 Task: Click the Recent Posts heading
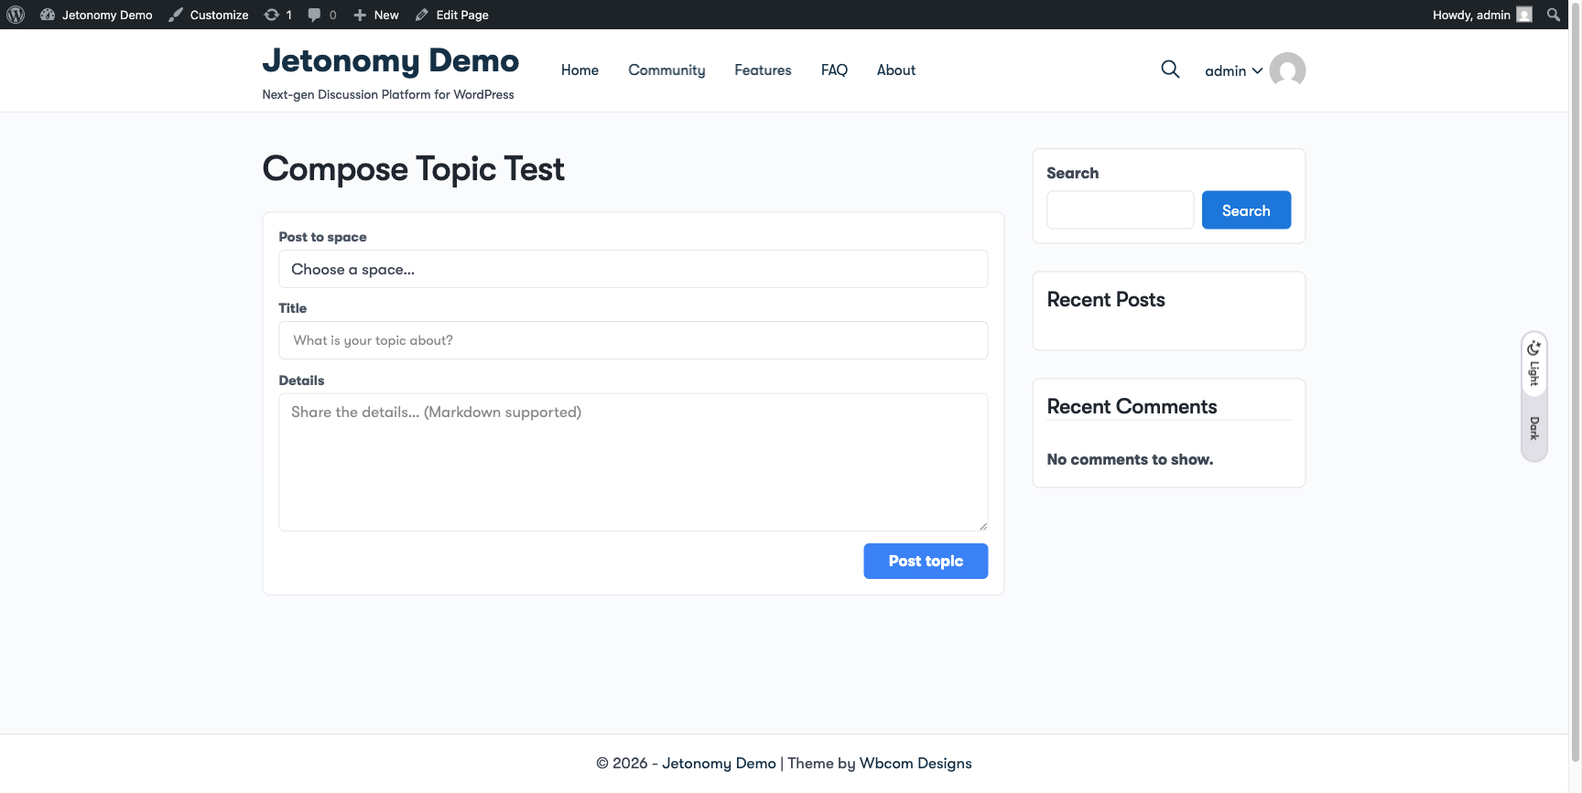1106,300
